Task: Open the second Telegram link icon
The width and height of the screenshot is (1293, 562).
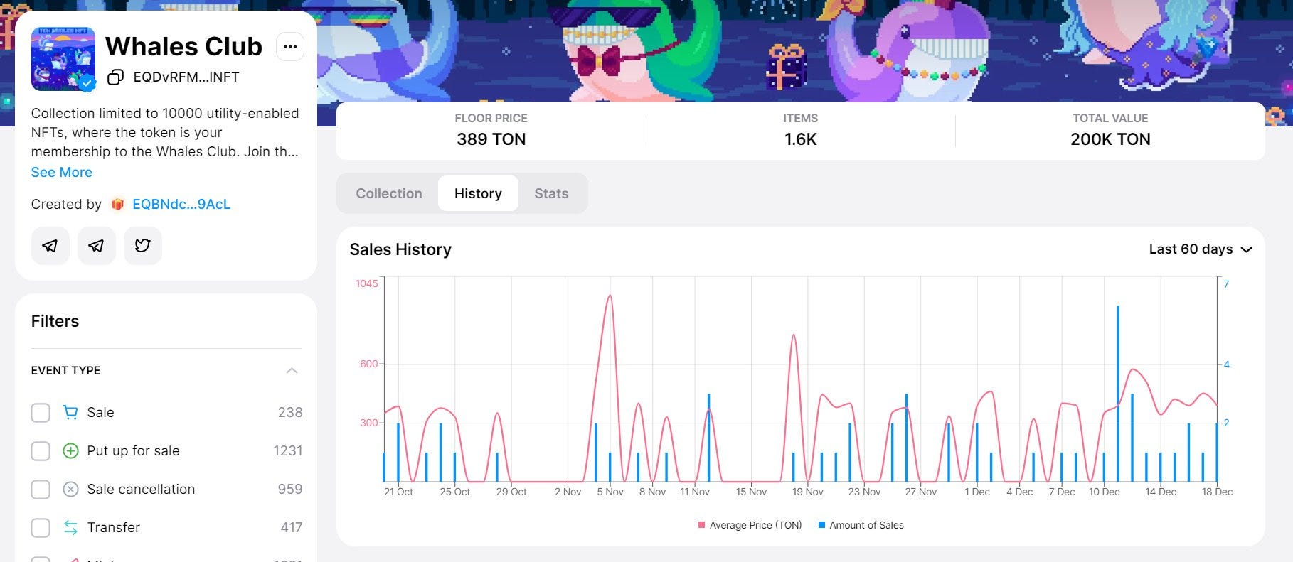Action: pyautogui.click(x=97, y=246)
